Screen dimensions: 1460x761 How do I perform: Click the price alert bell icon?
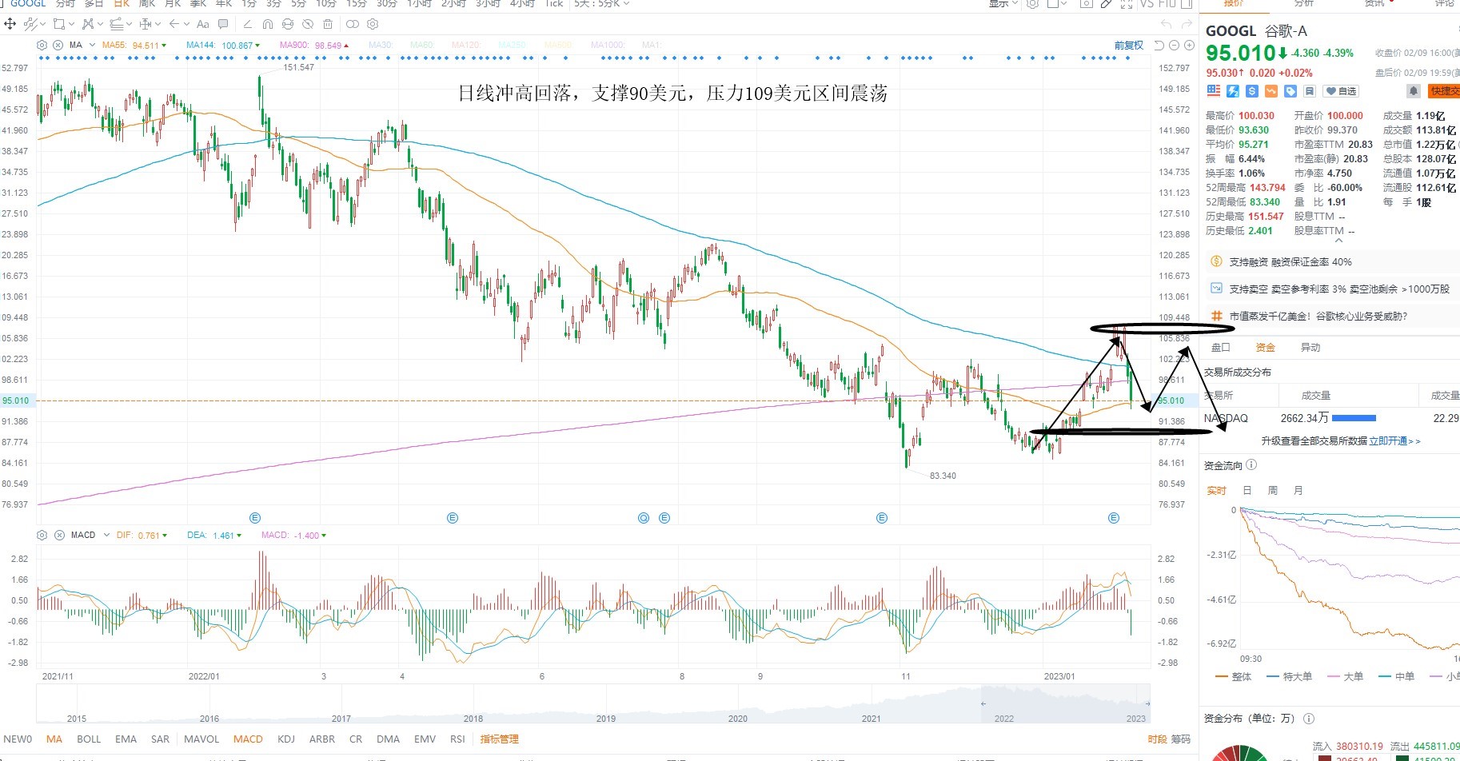[x=1413, y=91]
